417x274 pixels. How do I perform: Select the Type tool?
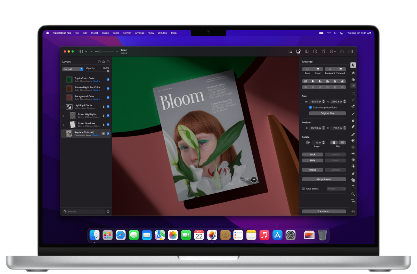click(x=353, y=186)
